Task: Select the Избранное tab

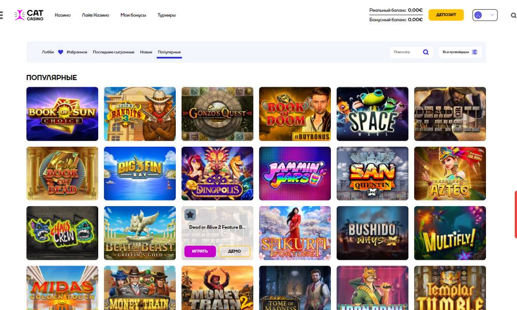Action: tap(77, 52)
